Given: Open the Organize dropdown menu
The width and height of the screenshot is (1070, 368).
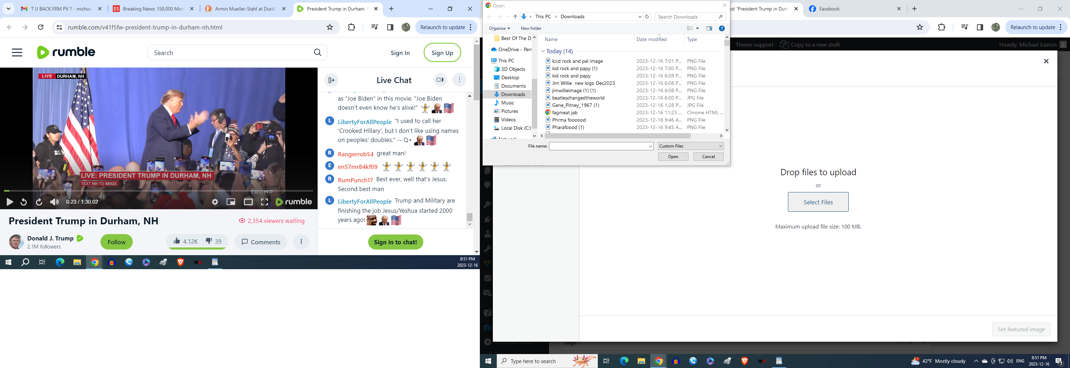Looking at the screenshot, I should click(x=499, y=28).
